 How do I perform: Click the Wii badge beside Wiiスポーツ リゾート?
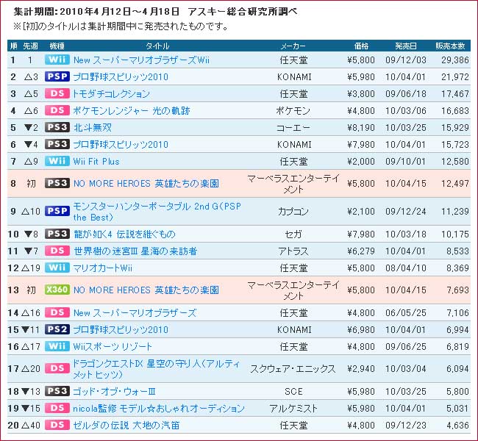click(x=57, y=346)
